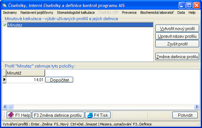
Task: Click the Minutáž value field 14,01
Action: [26, 80]
